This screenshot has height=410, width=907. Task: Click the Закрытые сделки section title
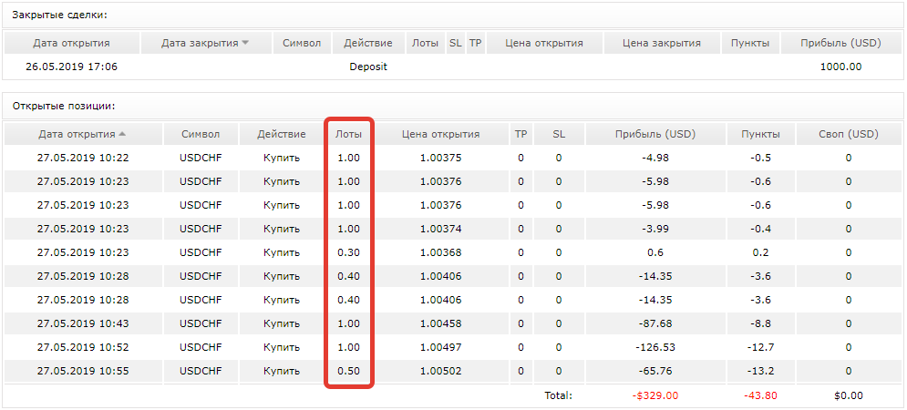coord(60,15)
